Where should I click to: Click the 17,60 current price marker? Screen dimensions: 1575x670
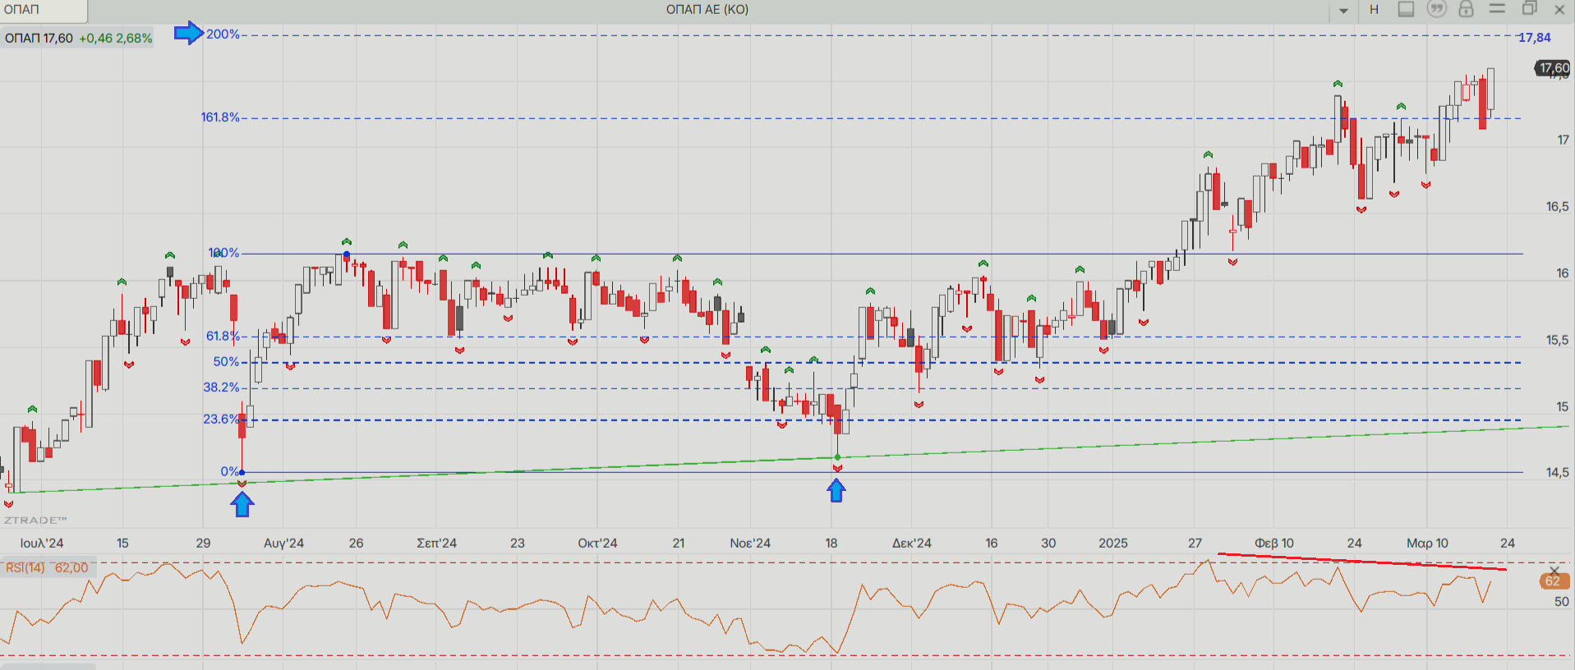point(1553,68)
